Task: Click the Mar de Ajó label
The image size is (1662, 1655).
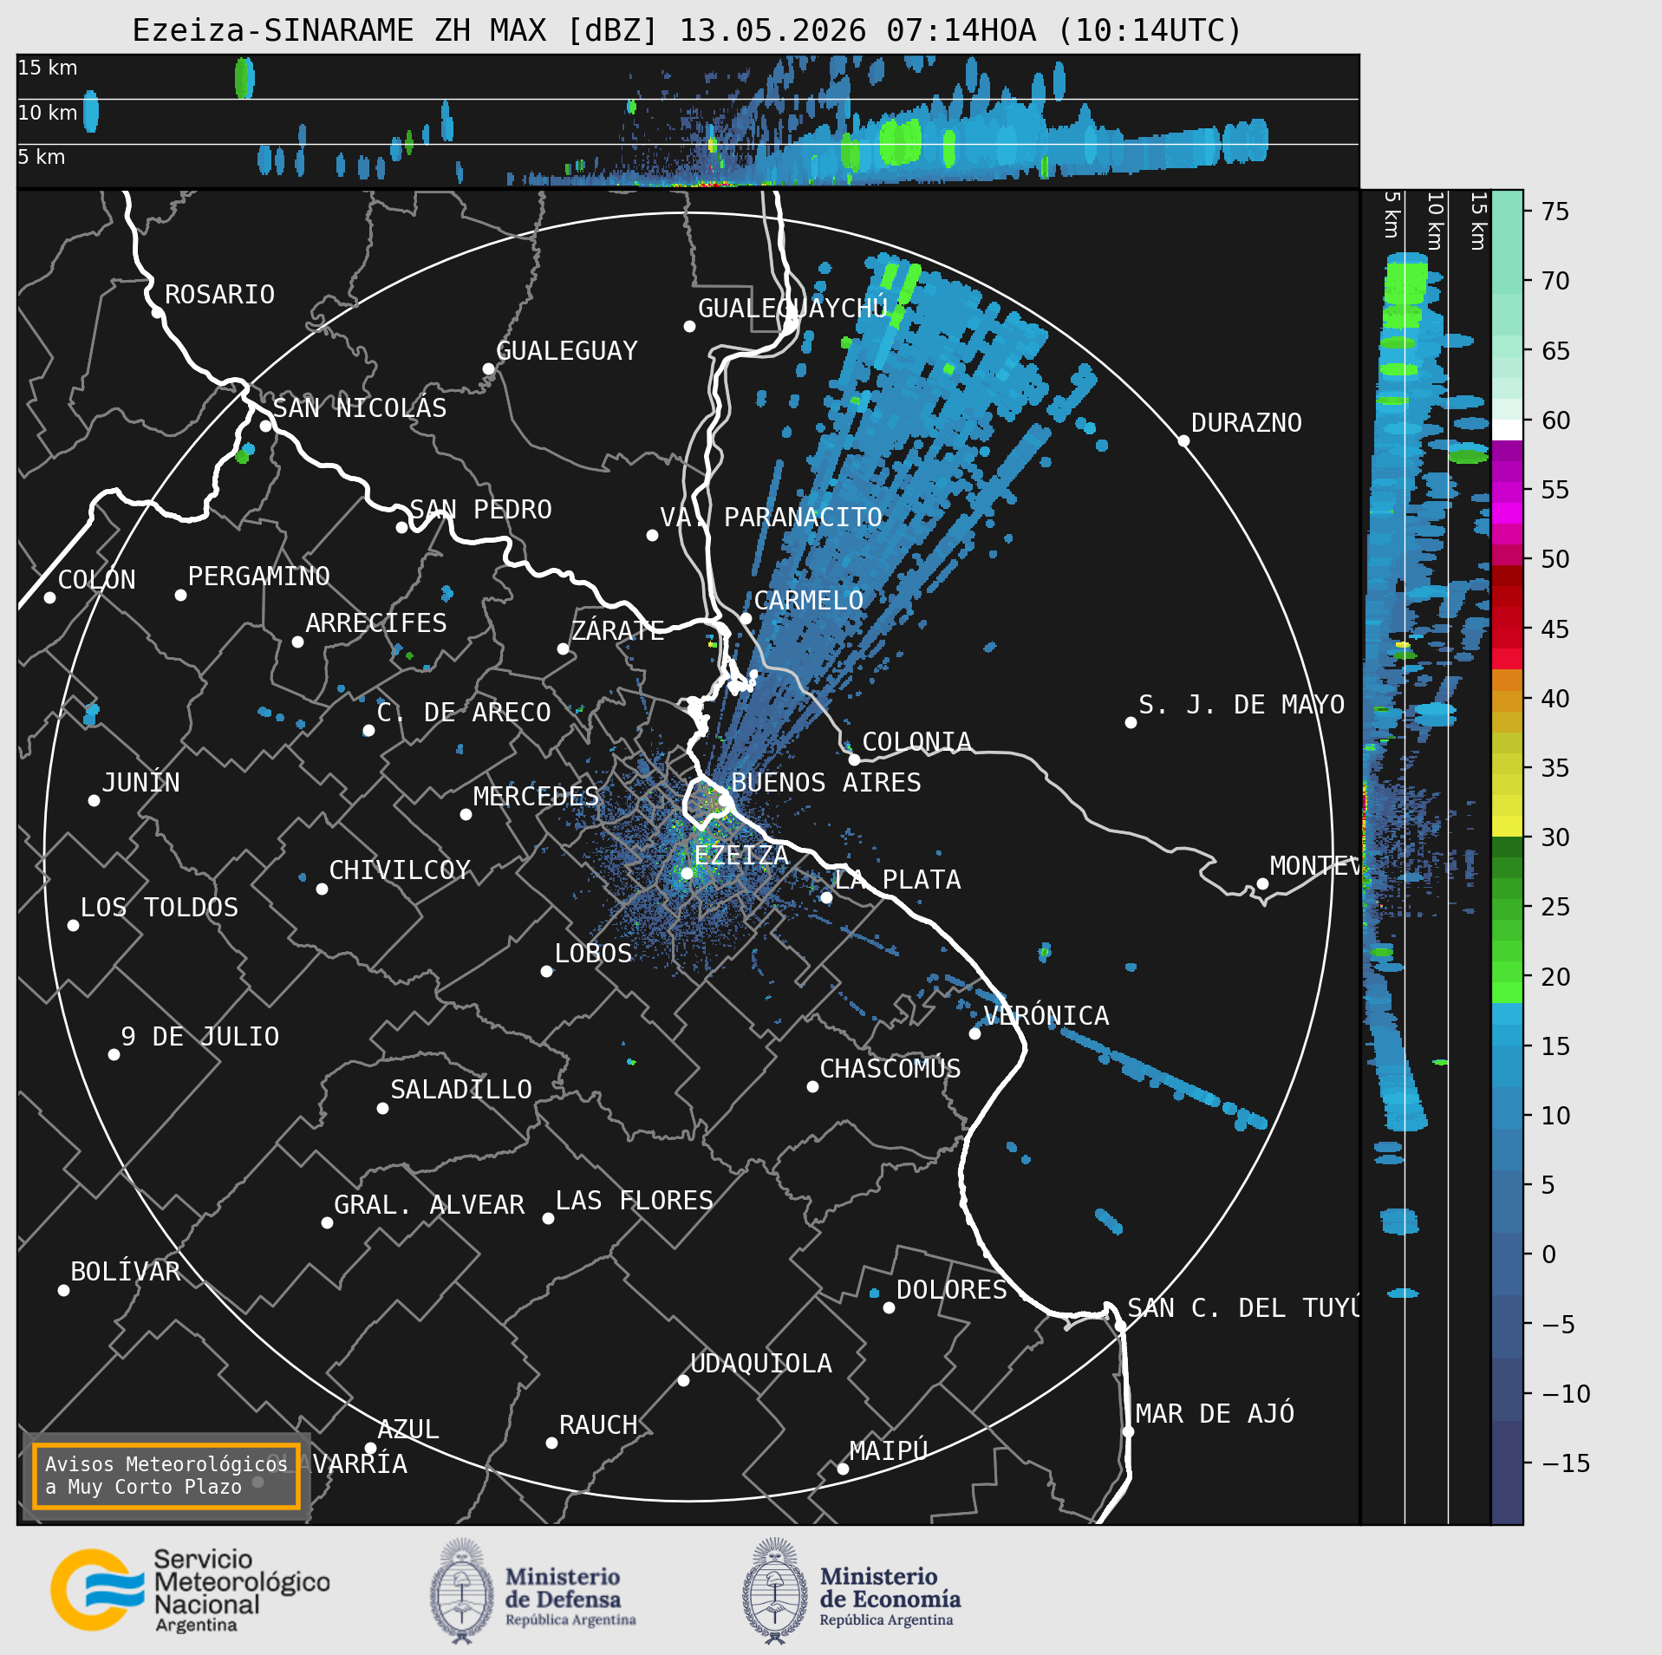Action: pyautogui.click(x=1215, y=1414)
